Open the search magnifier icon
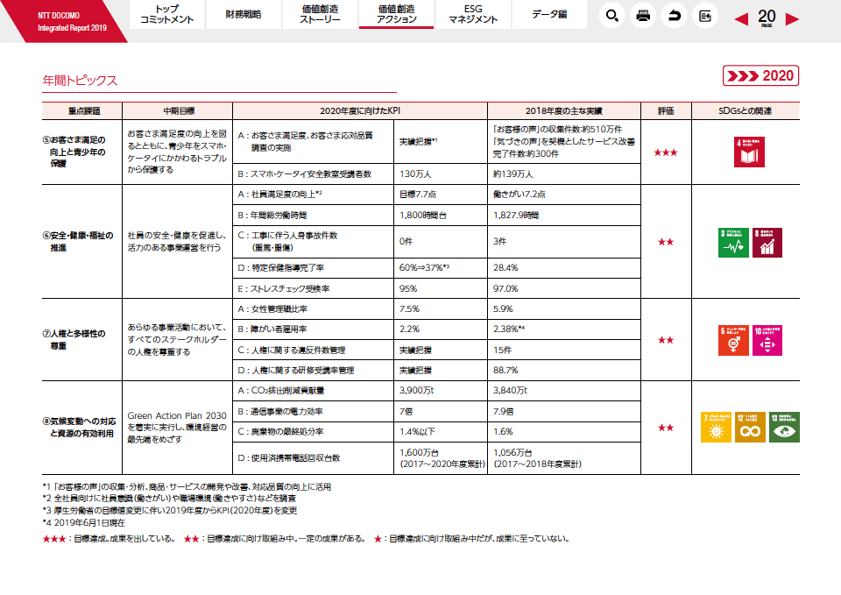The height and width of the screenshot is (595, 841). click(612, 16)
